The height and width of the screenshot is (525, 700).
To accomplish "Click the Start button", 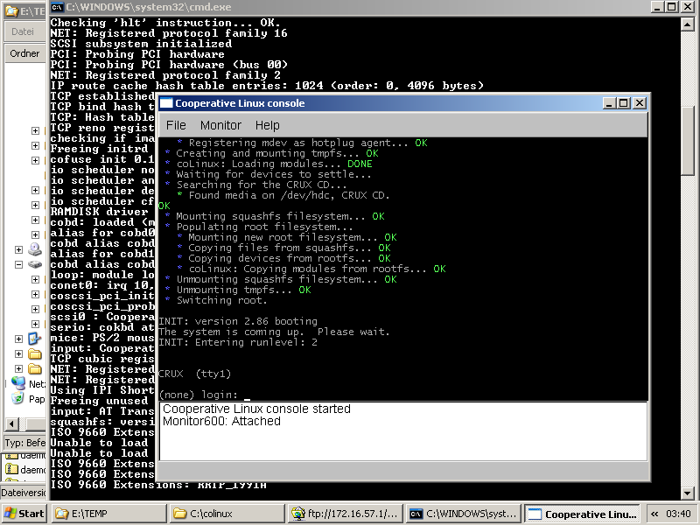I will tap(24, 514).
